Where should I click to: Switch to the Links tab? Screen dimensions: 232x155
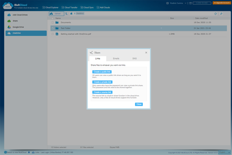click(x=98, y=58)
